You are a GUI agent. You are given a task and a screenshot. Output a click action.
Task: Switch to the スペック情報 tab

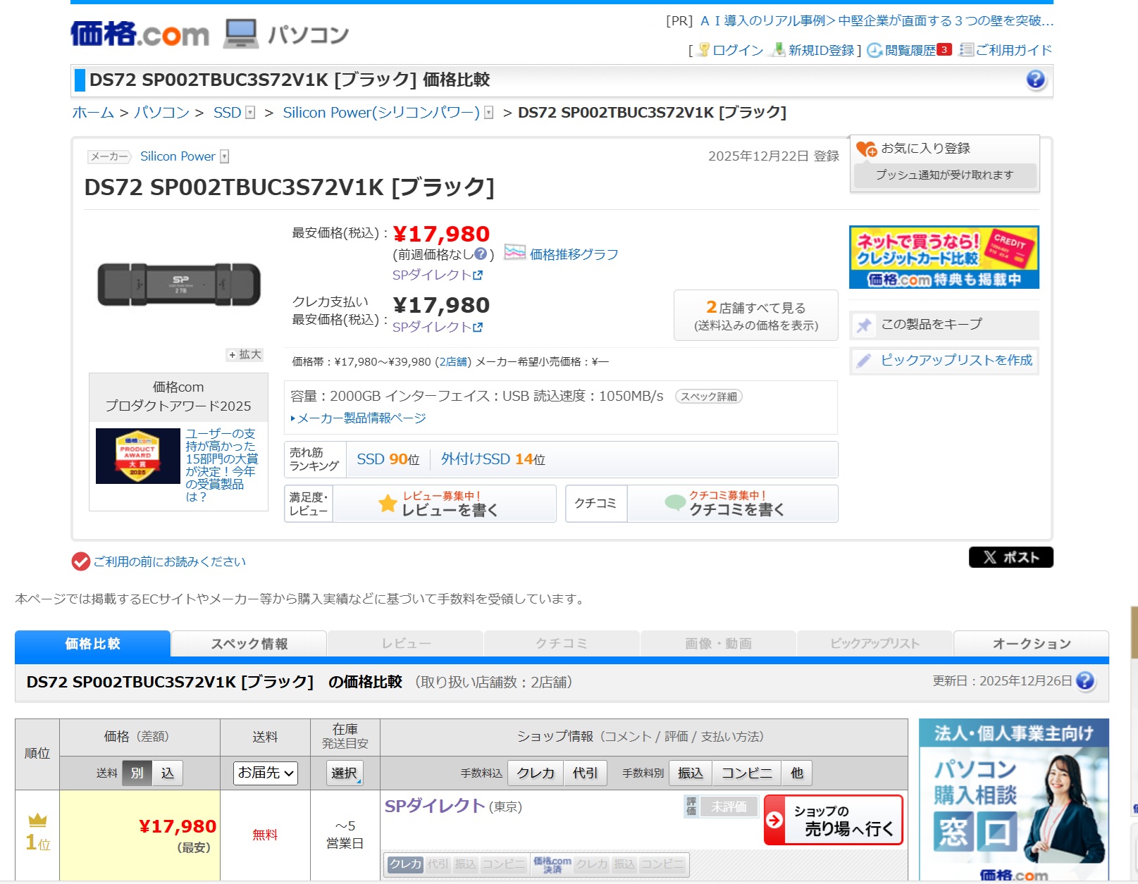(x=249, y=644)
